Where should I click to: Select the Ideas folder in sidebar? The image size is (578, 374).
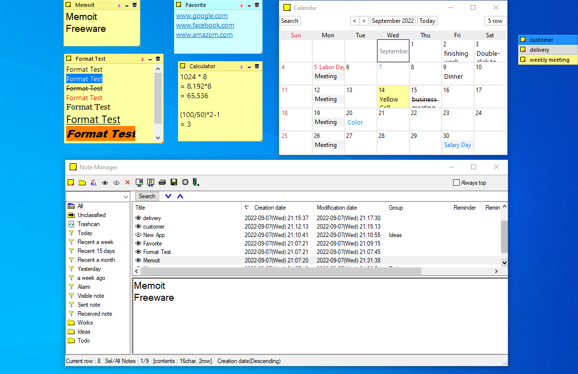pyautogui.click(x=84, y=332)
